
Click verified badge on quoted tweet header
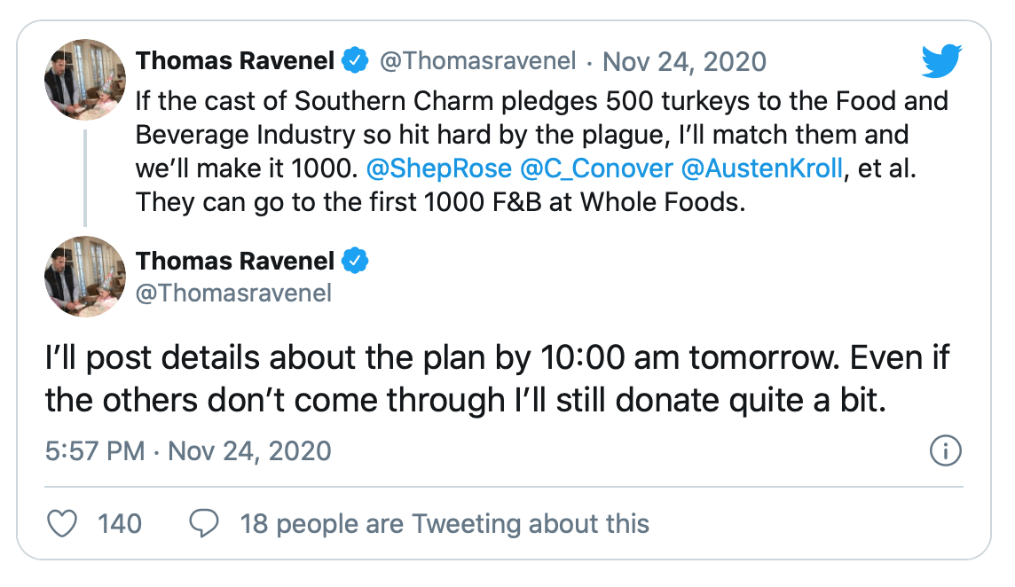coord(355,61)
